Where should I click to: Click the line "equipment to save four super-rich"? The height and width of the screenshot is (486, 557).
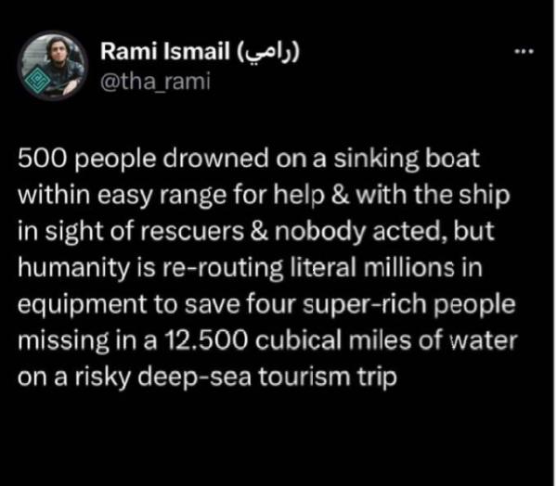(x=266, y=305)
